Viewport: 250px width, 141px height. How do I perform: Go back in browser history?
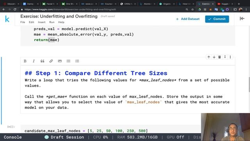click(4, 9)
